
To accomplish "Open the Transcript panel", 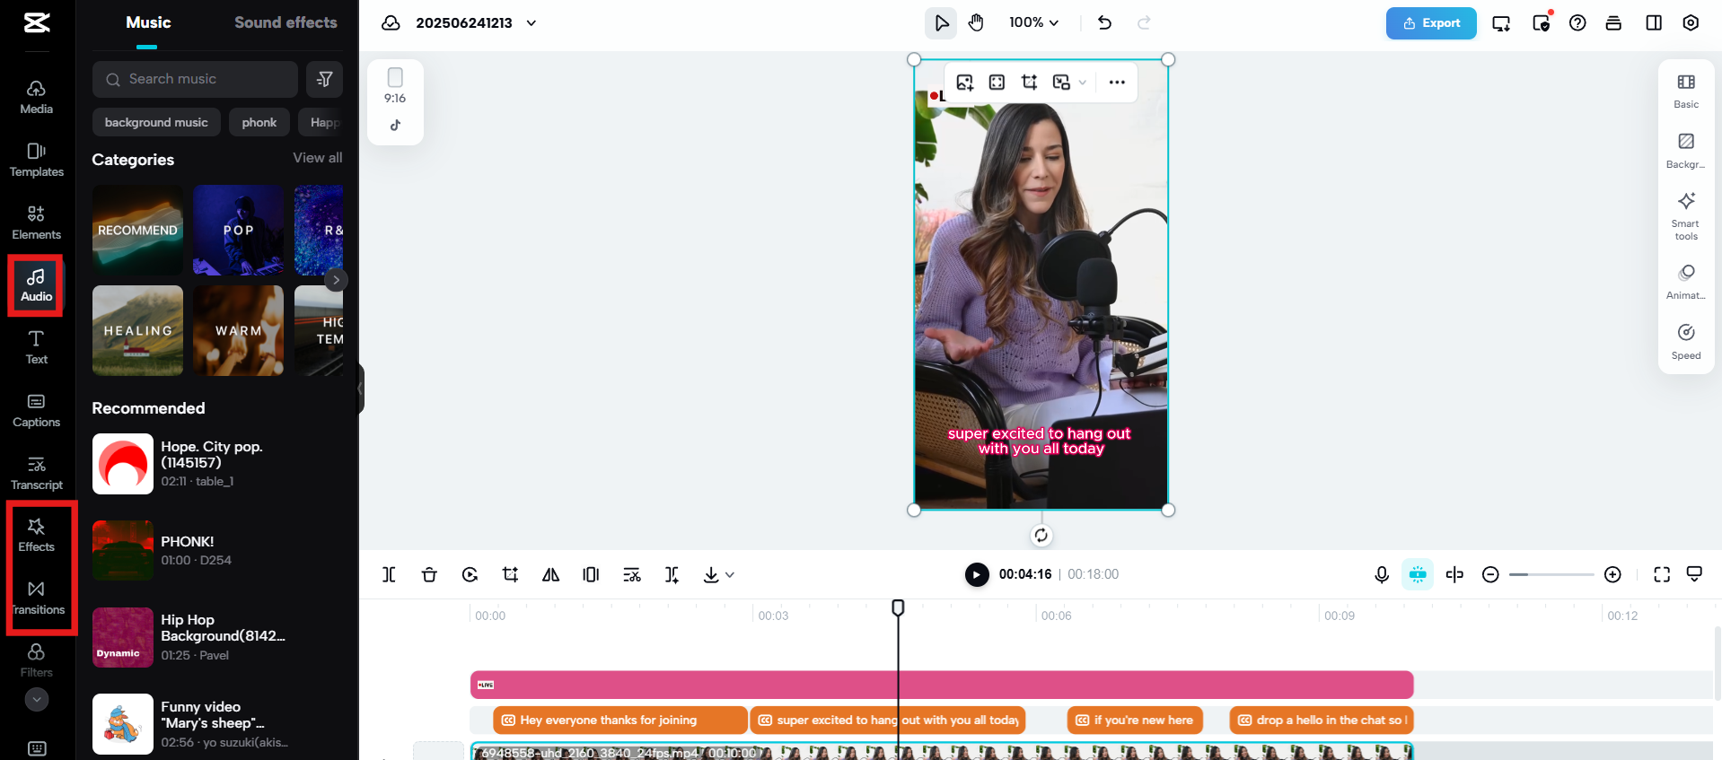I will [36, 473].
